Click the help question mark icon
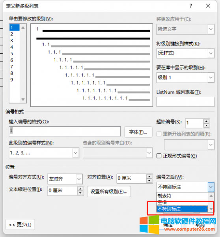This screenshot has width=220, height=237. (x=191, y=6)
